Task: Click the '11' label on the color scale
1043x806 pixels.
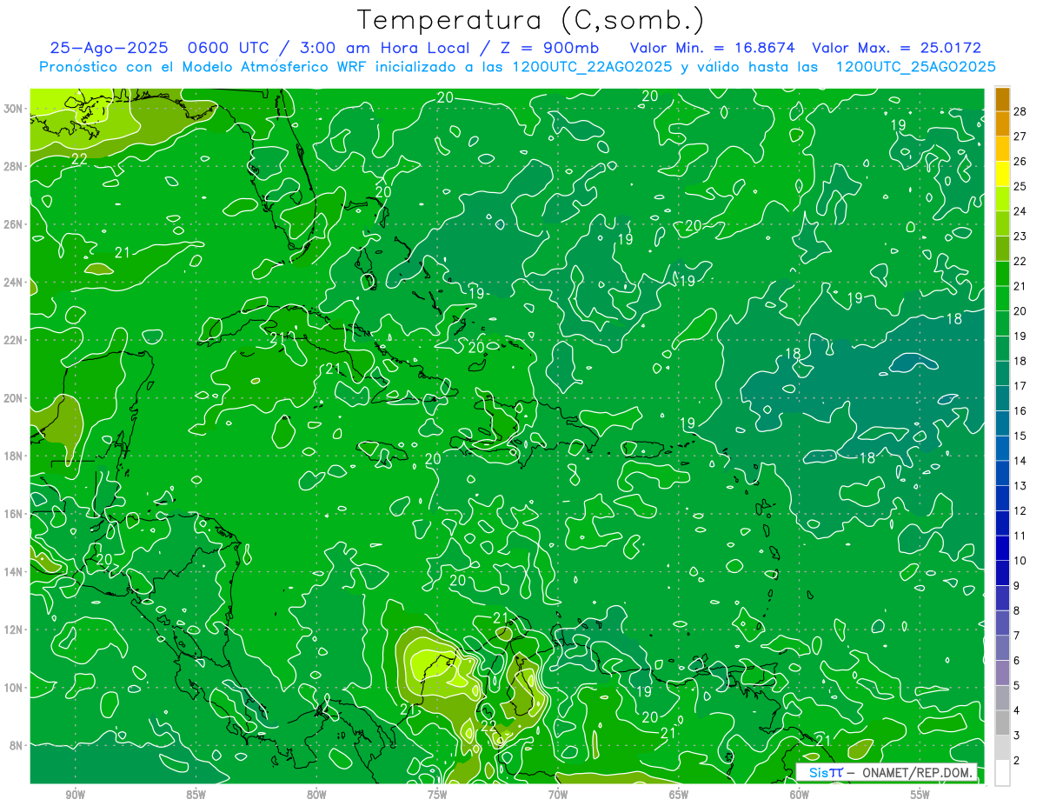Action: pos(1020,536)
